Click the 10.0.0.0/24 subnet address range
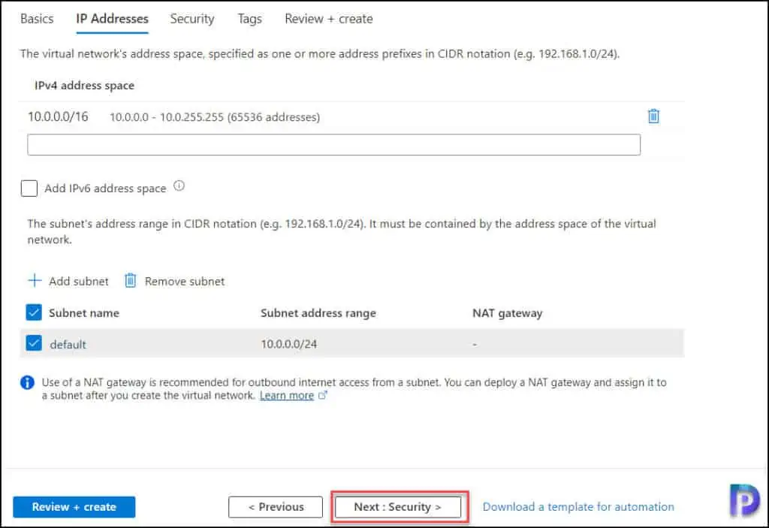769x528 pixels. pos(289,344)
